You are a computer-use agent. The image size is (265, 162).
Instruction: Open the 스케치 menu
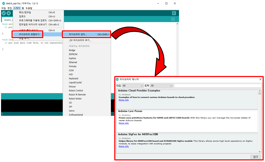17,8
